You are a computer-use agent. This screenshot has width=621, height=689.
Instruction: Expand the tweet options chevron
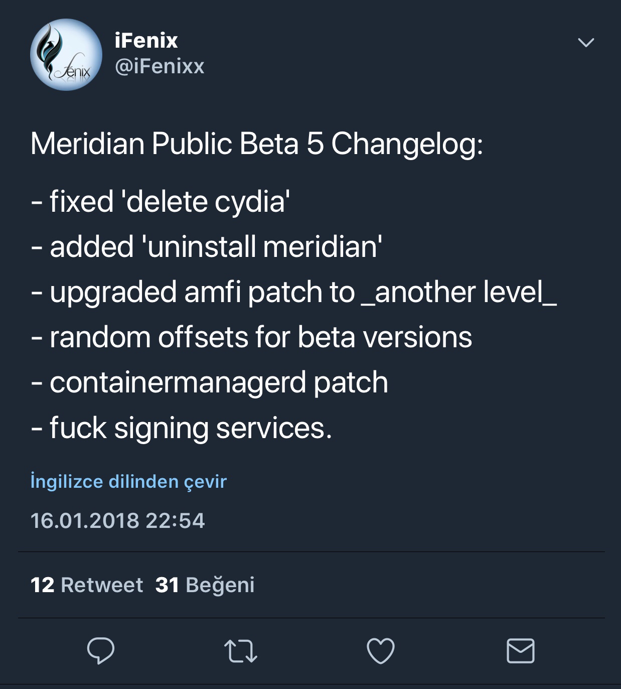point(586,43)
